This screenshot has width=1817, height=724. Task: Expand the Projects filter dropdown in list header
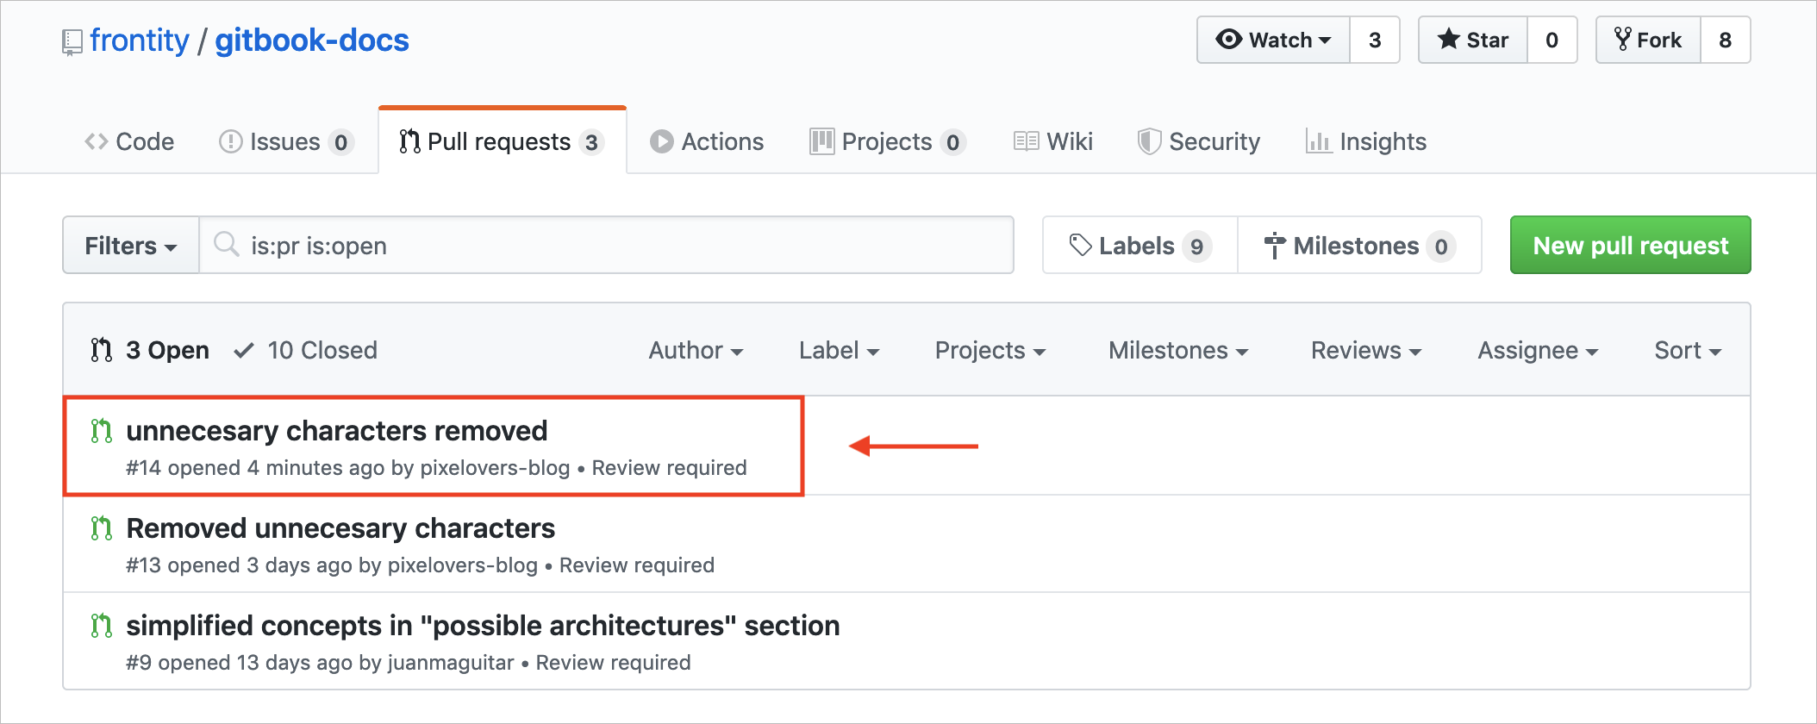990,350
